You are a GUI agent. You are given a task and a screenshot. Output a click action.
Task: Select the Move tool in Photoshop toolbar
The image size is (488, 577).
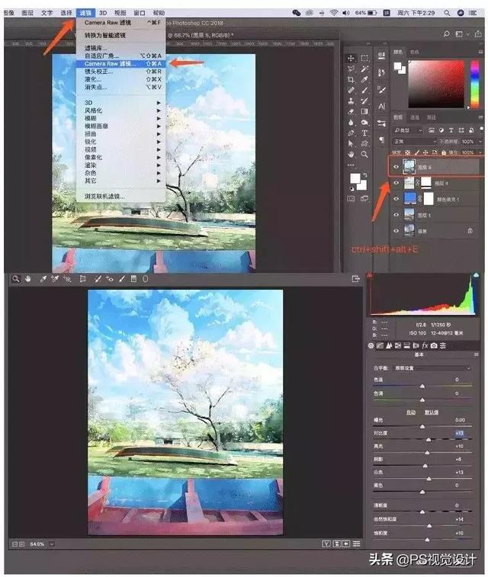coord(351,58)
